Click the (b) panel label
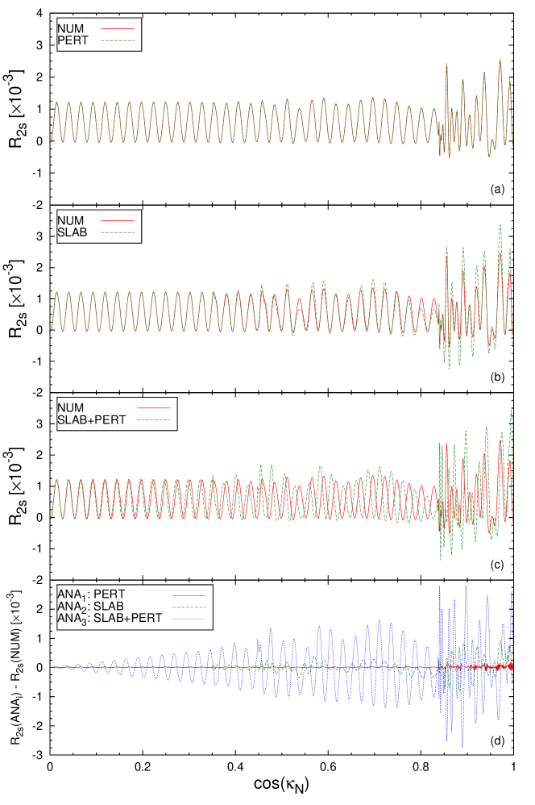 click(x=497, y=377)
